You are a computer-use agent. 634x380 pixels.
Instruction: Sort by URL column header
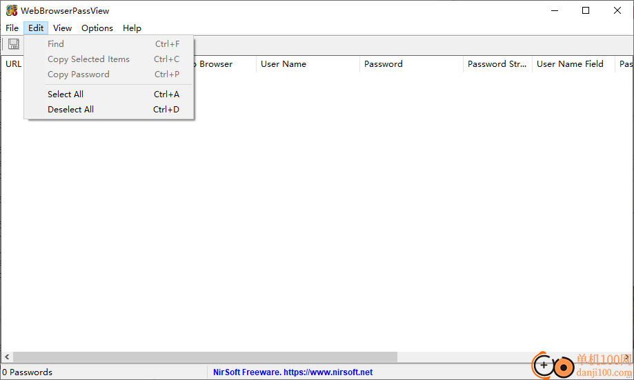click(13, 64)
